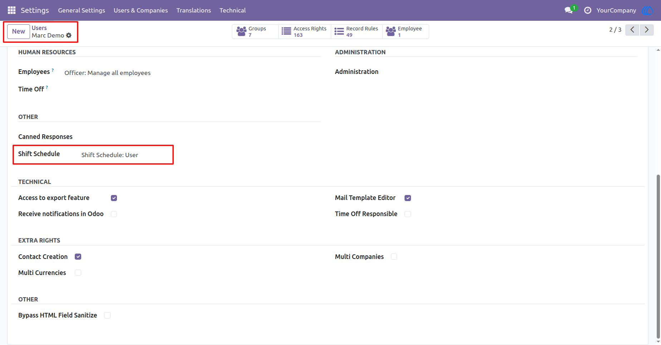Go to next record with right arrow
This screenshot has width=661, height=345.
pos(647,30)
